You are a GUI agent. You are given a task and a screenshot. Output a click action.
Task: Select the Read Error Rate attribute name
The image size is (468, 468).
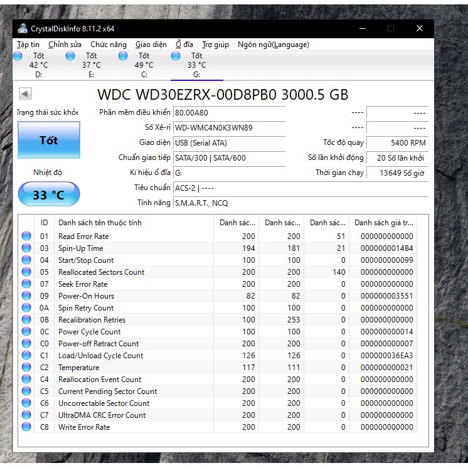[83, 237]
